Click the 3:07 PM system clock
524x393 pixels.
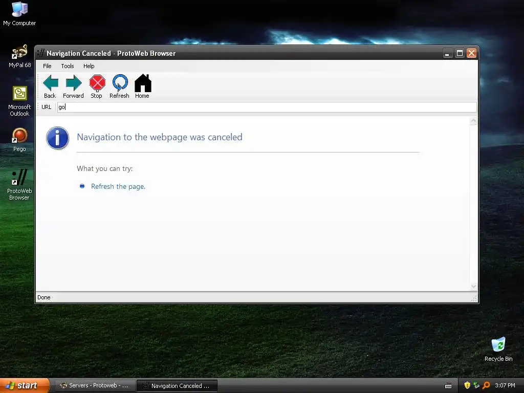pos(505,385)
